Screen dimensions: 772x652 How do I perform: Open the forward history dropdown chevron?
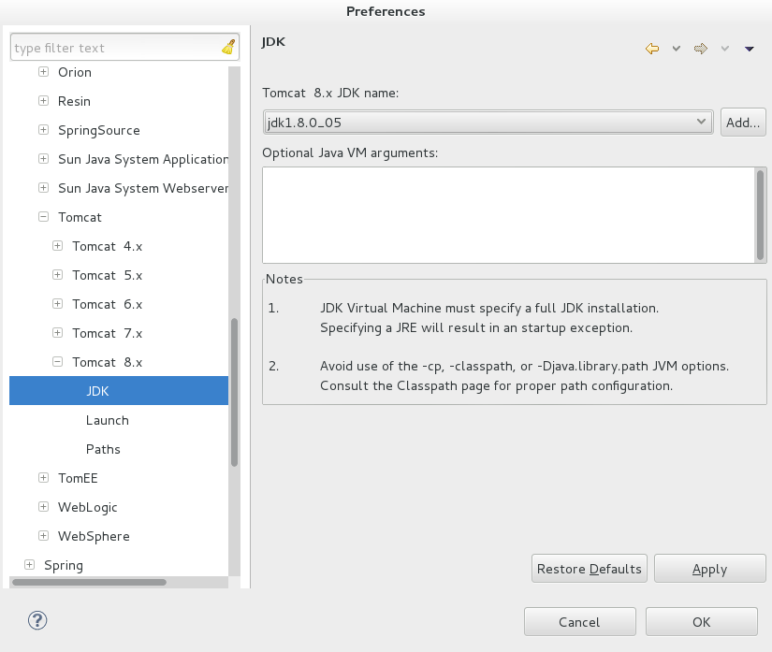(x=724, y=49)
